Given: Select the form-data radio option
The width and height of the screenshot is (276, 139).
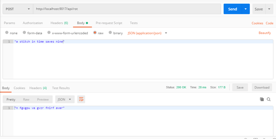Looking at the screenshot, I should point(24,32).
